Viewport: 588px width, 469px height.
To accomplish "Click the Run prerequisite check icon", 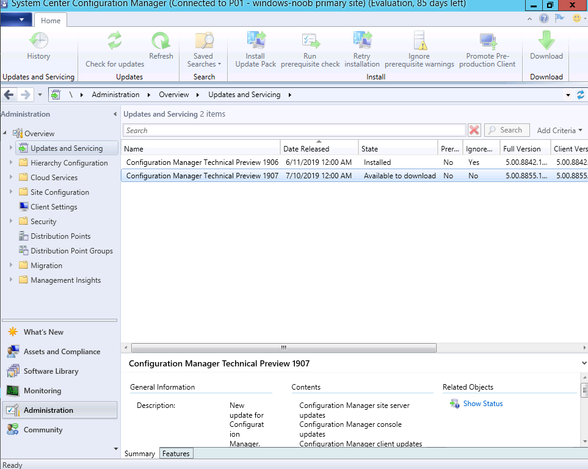I will tap(311, 40).
